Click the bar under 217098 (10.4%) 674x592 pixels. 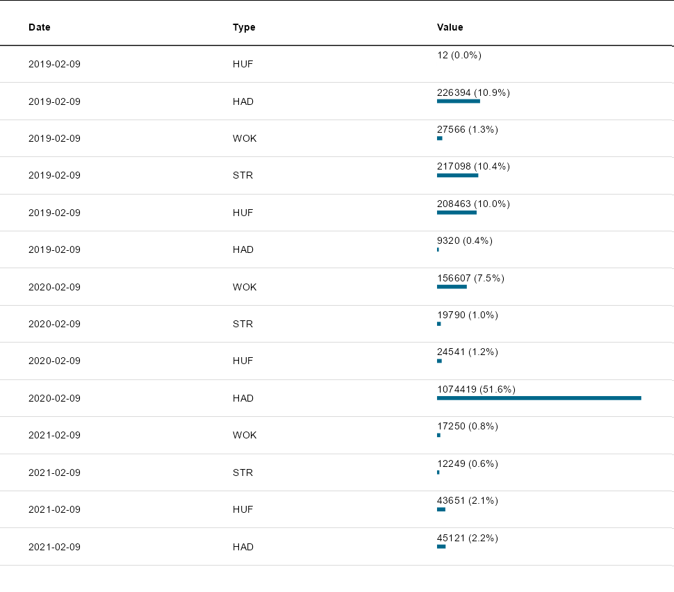(x=457, y=176)
